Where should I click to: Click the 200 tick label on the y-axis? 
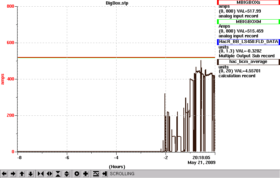click(10, 115)
